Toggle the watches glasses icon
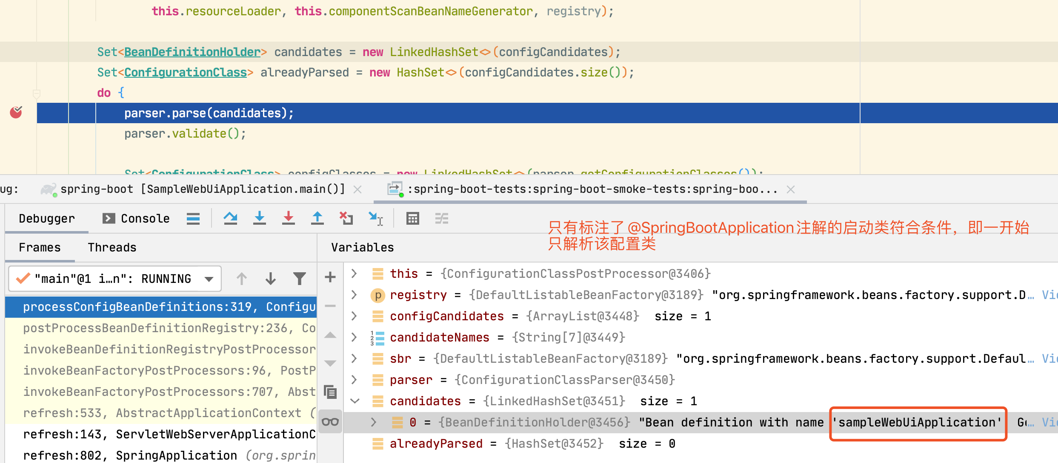This screenshot has width=1058, height=463. [330, 422]
